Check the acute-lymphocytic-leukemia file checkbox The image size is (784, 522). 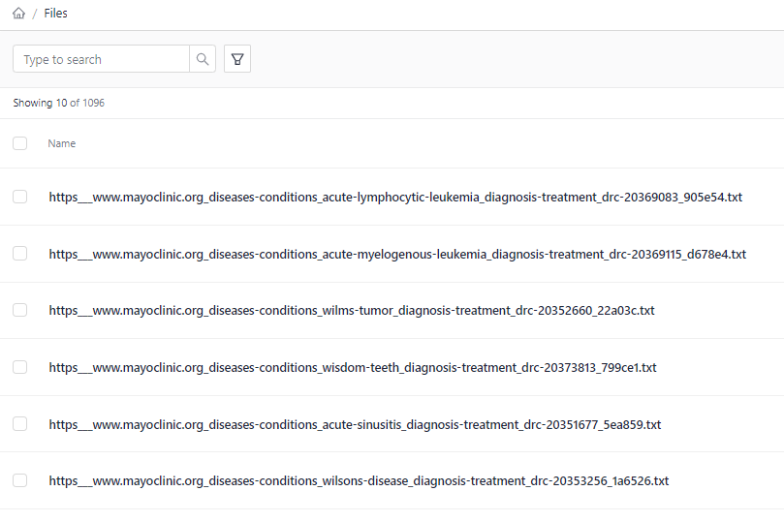20,197
